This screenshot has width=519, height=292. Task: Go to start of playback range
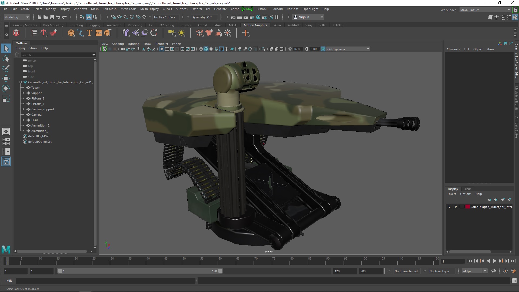coord(470,261)
